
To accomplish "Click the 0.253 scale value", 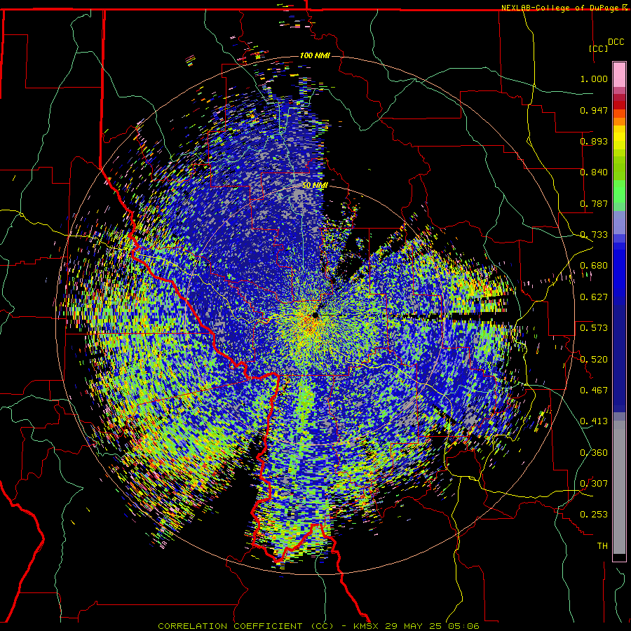I will coord(594,515).
